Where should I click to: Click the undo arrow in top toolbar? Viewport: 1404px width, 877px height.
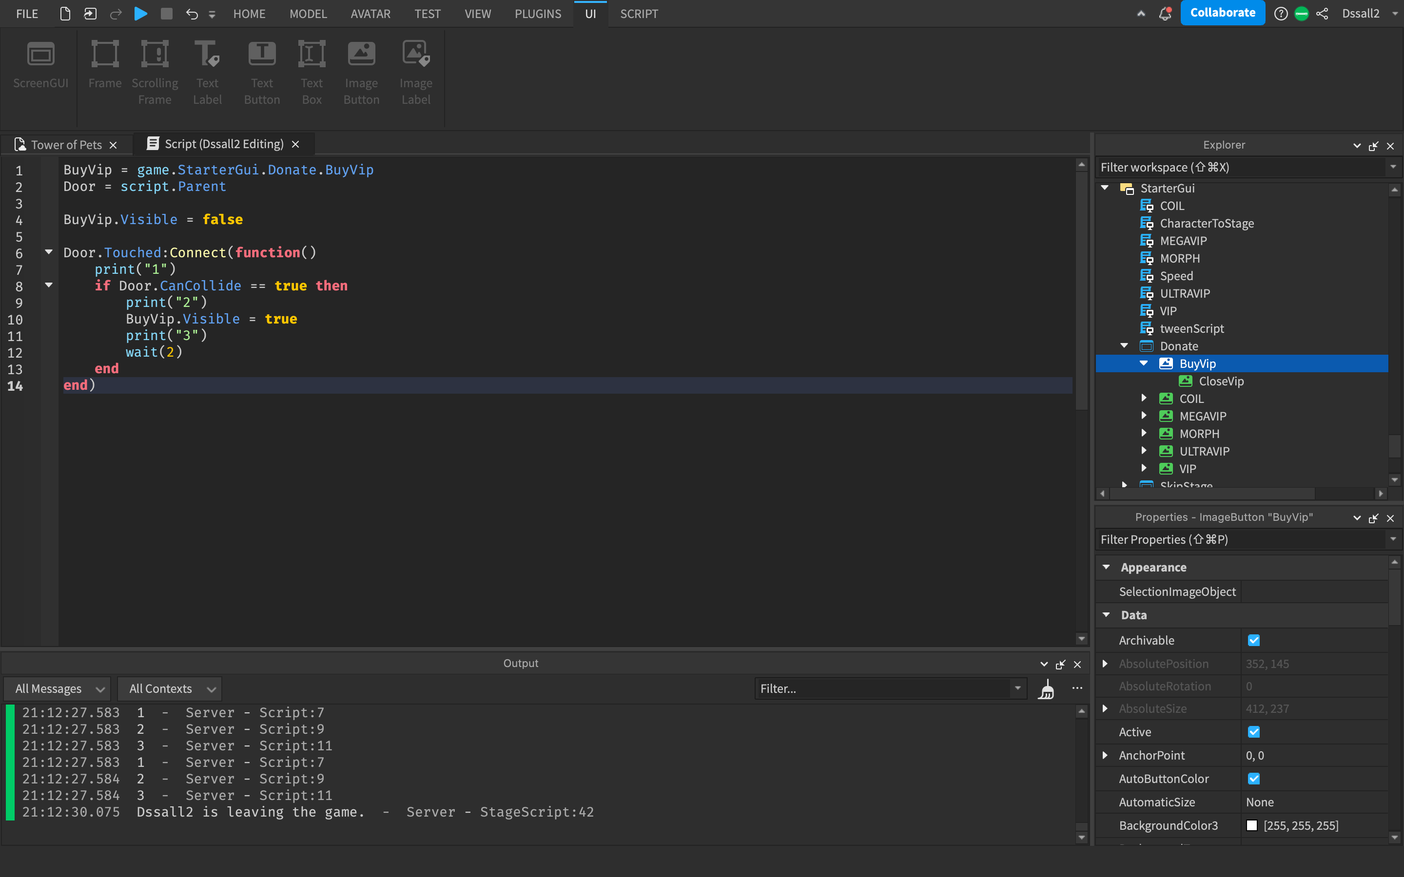click(x=192, y=13)
